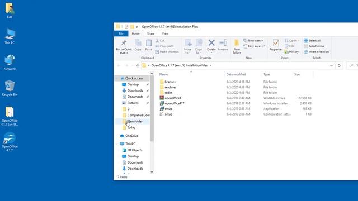Expand the address bar history dropdown
Screen dimensions: 358x201
coord(331,66)
